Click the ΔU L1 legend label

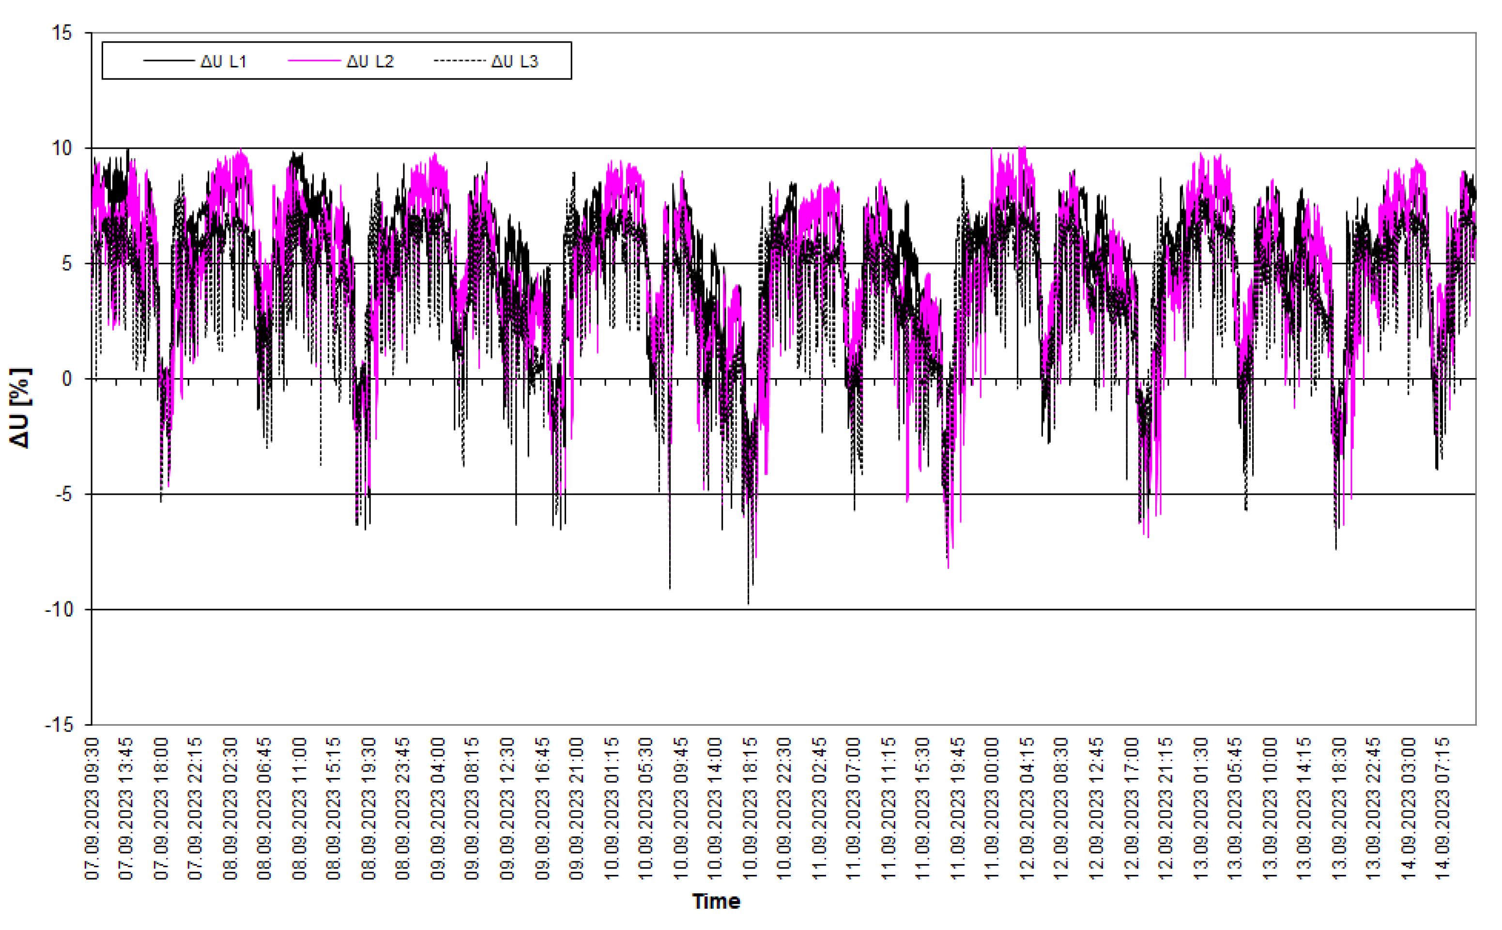[223, 61]
